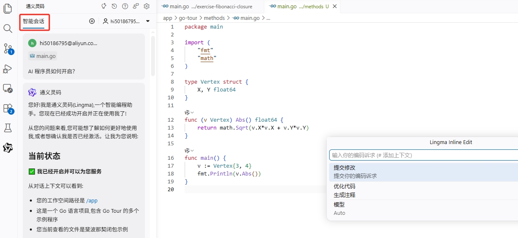Click account name hi50186795...

(125, 21)
